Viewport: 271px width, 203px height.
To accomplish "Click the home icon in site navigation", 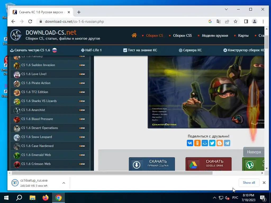I will tap(134, 35).
